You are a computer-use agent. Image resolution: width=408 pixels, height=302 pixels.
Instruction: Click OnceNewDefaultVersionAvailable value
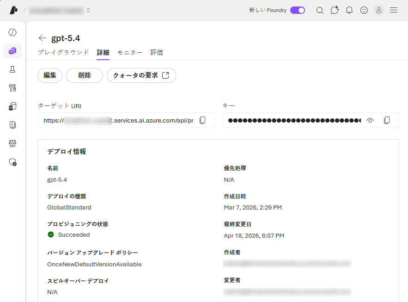point(94,264)
